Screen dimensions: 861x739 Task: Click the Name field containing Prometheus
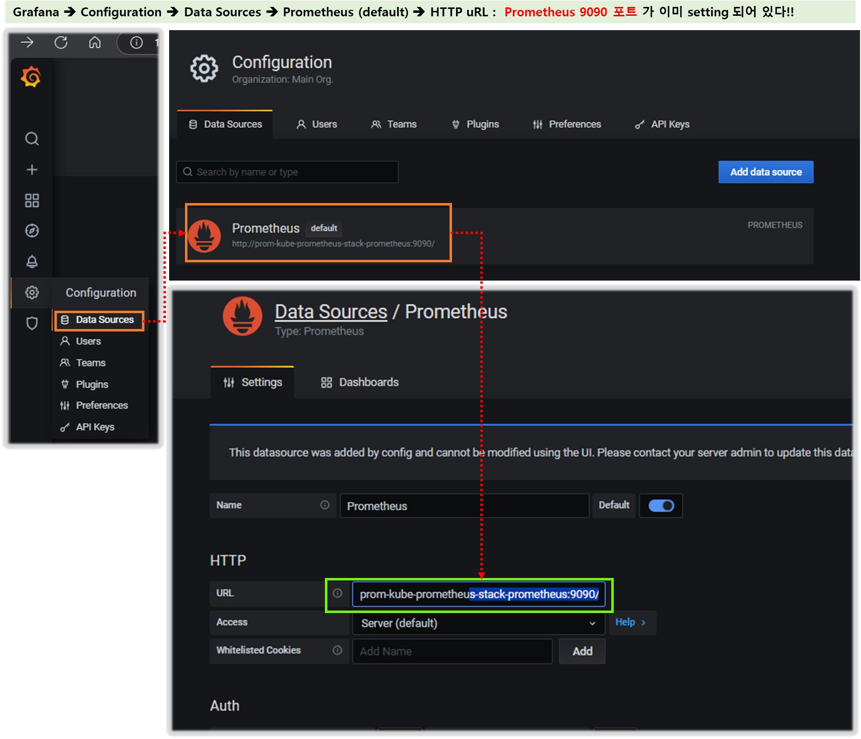(x=465, y=506)
